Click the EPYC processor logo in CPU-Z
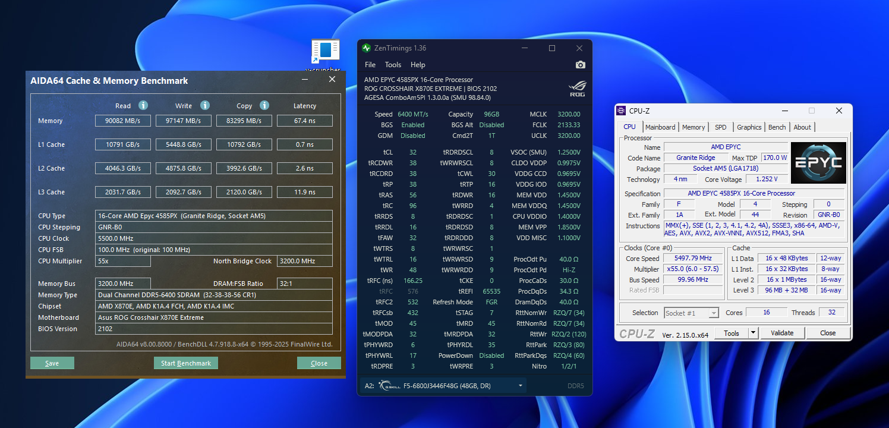Screen dimensions: 889x428 click(x=818, y=163)
